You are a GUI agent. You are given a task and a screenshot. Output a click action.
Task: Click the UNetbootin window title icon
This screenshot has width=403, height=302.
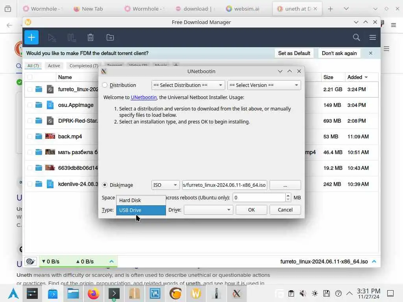(104, 72)
